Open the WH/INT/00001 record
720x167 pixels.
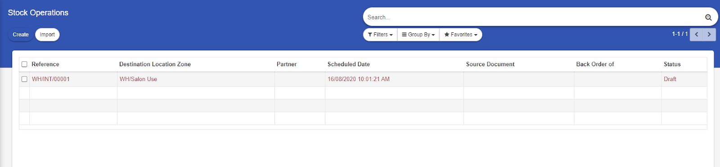(x=51, y=79)
